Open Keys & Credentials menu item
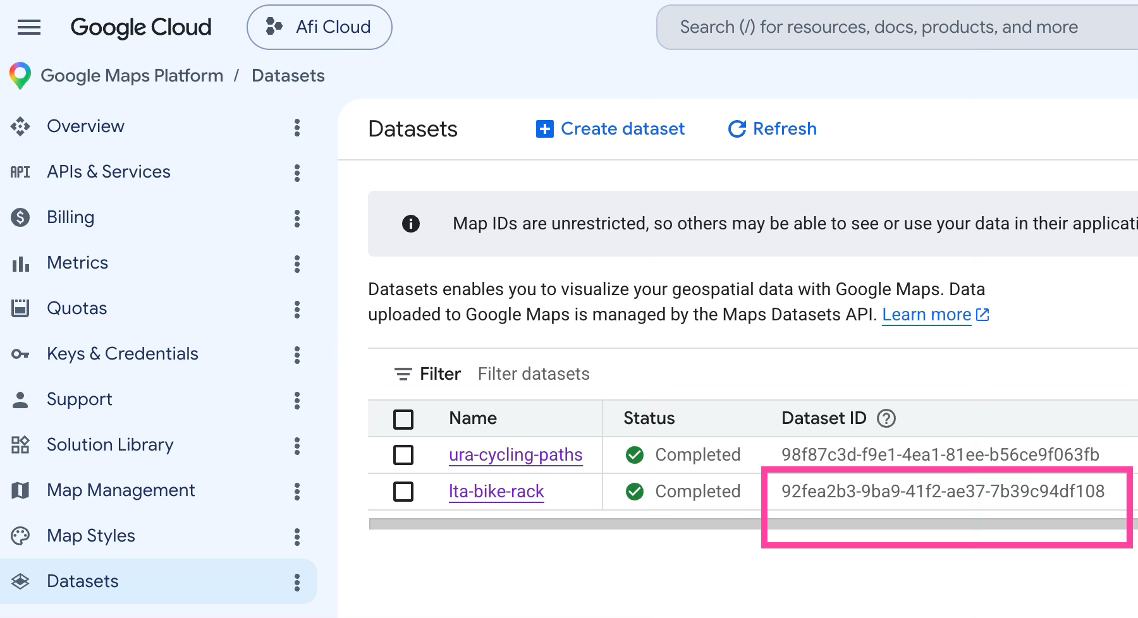1138x618 pixels. 123,354
